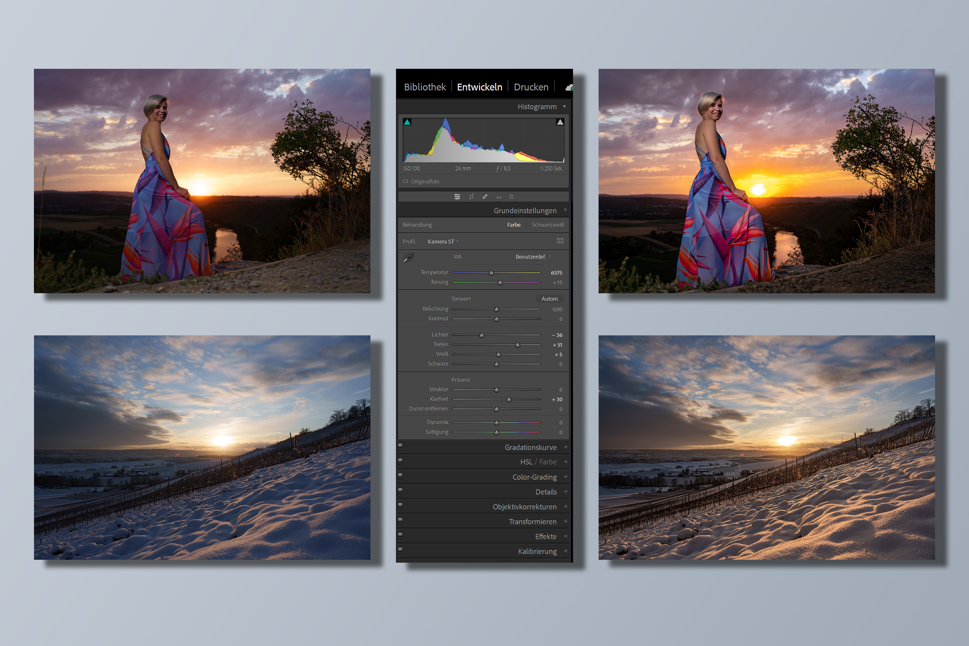The image size is (969, 646).
Task: Click the Klarheit slider handle
Action: [x=509, y=399]
